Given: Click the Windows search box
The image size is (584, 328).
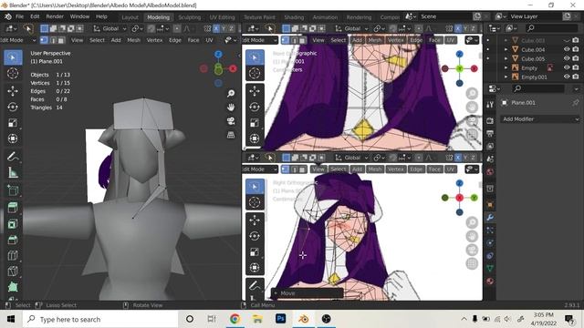Looking at the screenshot, I should [x=100, y=319].
